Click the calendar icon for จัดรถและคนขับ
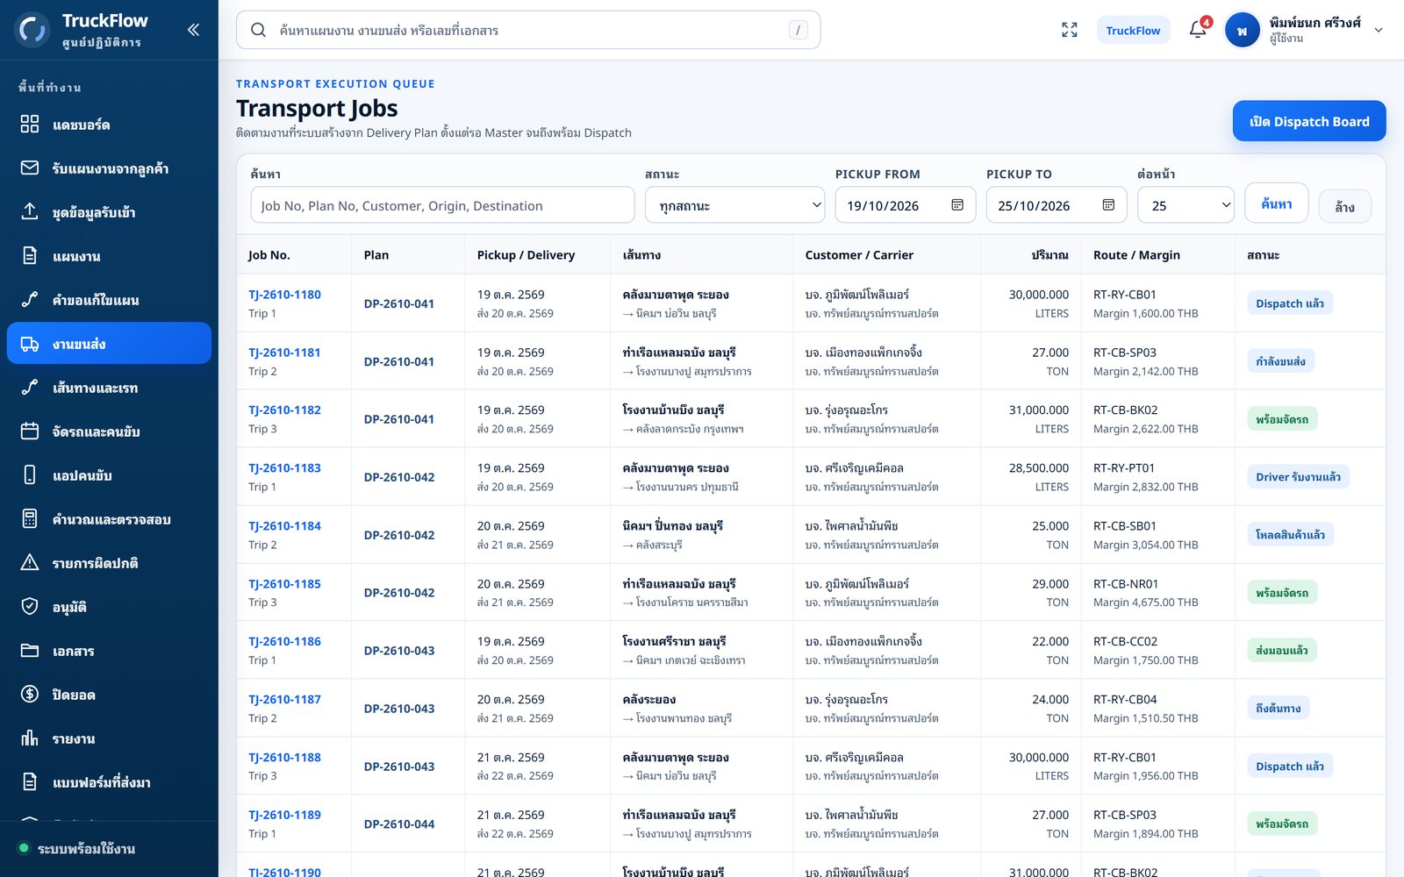Image resolution: width=1404 pixels, height=877 pixels. (30, 431)
